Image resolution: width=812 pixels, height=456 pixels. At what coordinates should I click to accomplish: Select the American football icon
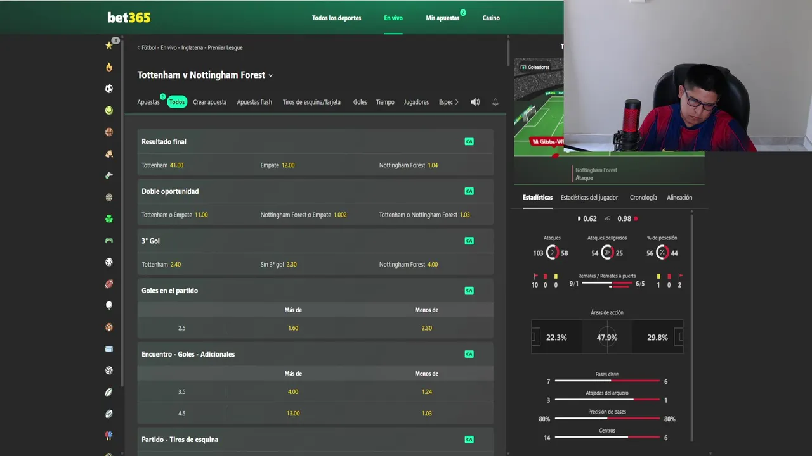pos(109,284)
